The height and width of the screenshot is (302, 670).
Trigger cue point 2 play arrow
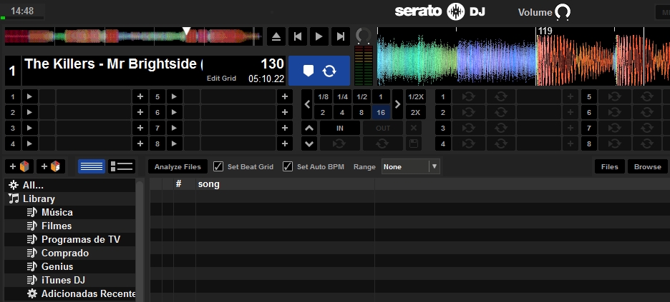pos(29,113)
